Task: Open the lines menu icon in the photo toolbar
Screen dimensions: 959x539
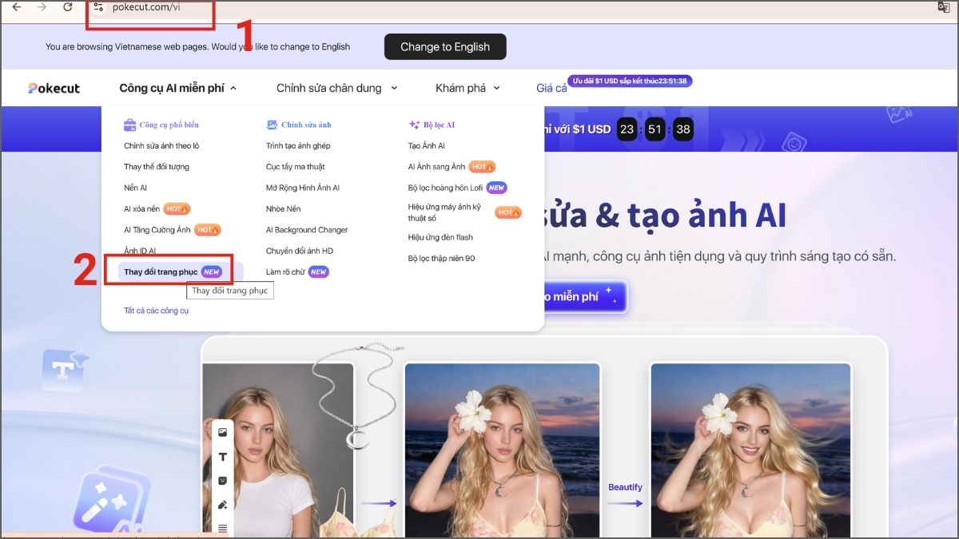Action: click(x=223, y=528)
